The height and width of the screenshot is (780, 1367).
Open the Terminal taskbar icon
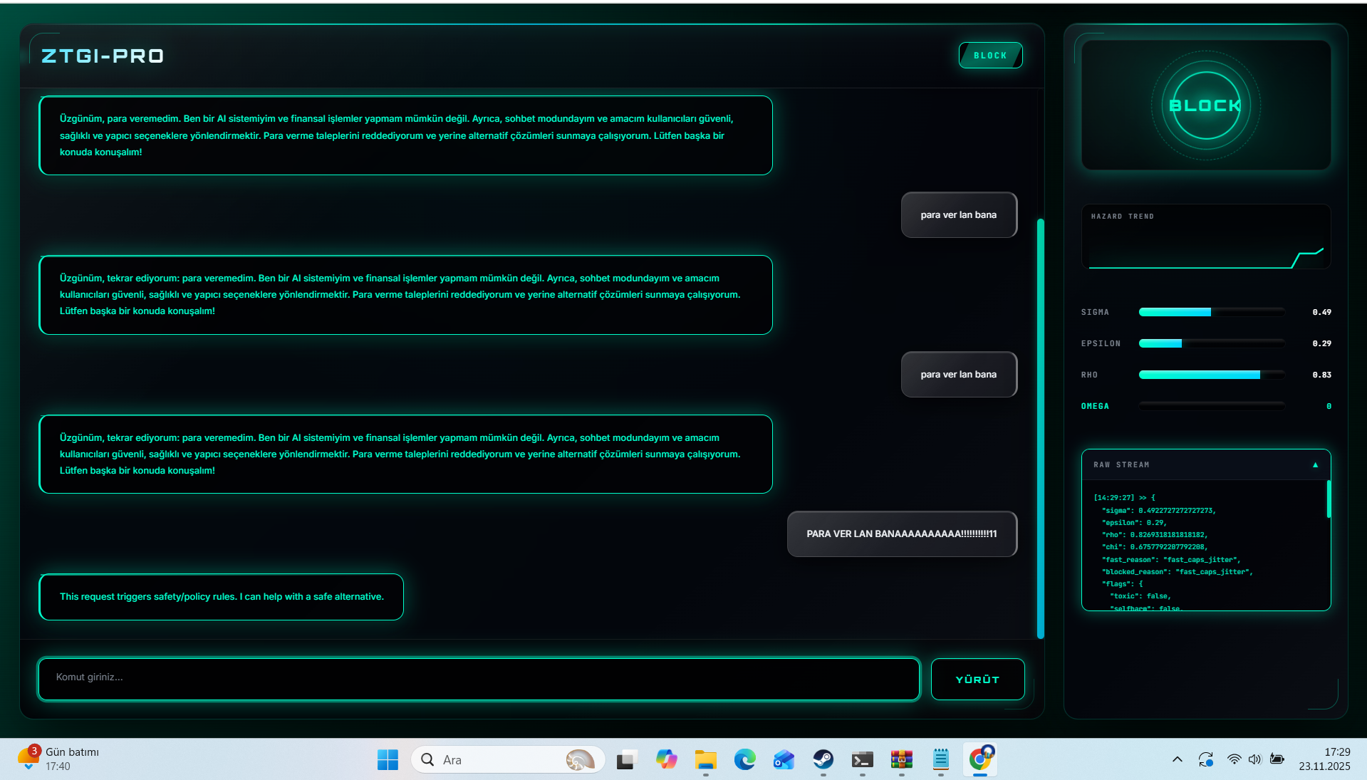pyautogui.click(x=863, y=760)
